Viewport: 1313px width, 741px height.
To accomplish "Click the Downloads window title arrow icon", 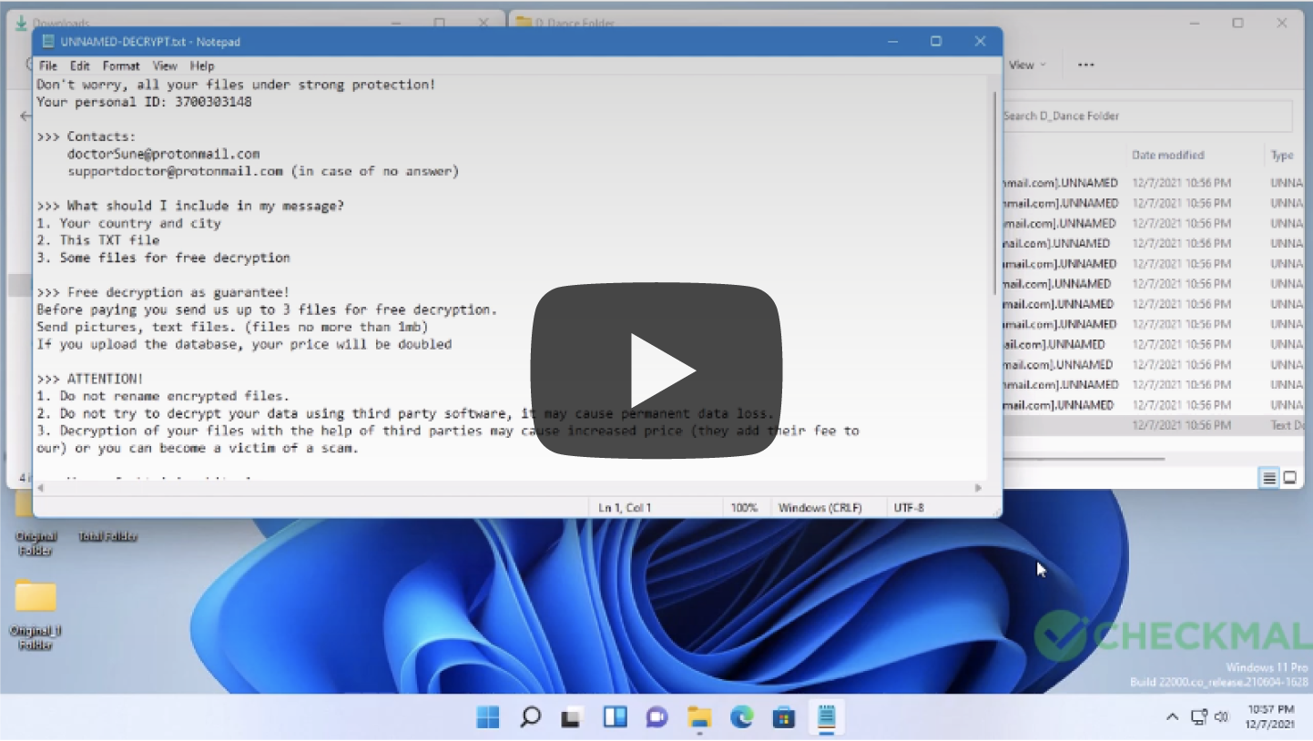I will 21,23.
